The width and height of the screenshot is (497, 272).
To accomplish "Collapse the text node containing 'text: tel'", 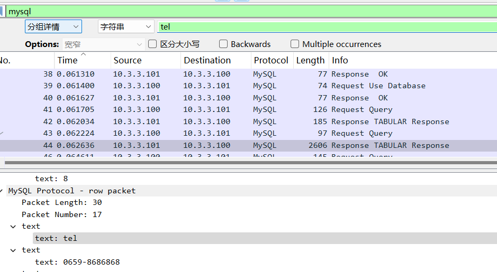I will click(x=13, y=226).
